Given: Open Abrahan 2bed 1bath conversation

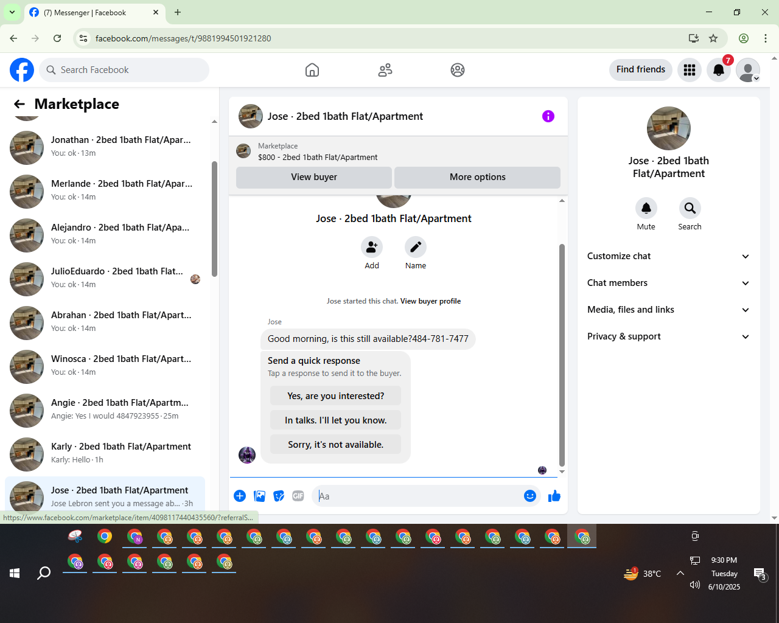Looking at the screenshot, I should [105, 323].
